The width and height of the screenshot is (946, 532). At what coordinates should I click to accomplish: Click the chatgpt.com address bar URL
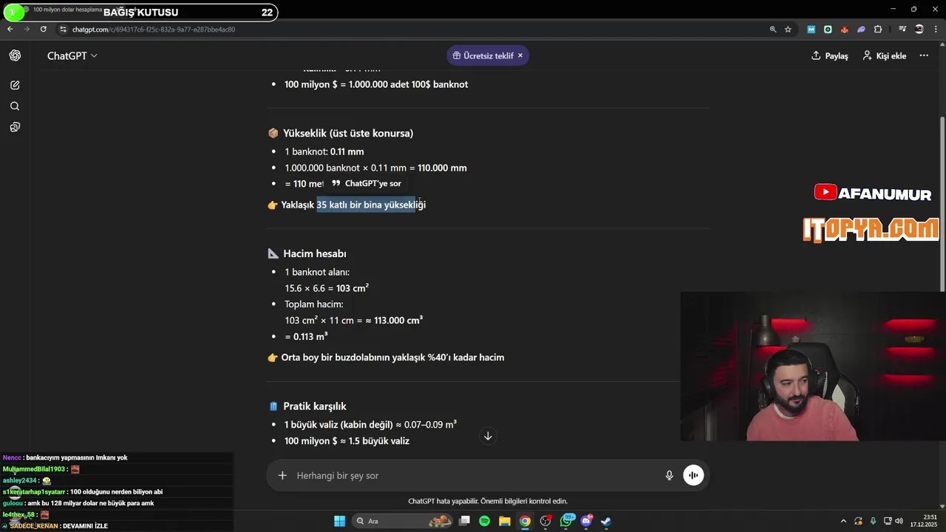coord(154,30)
